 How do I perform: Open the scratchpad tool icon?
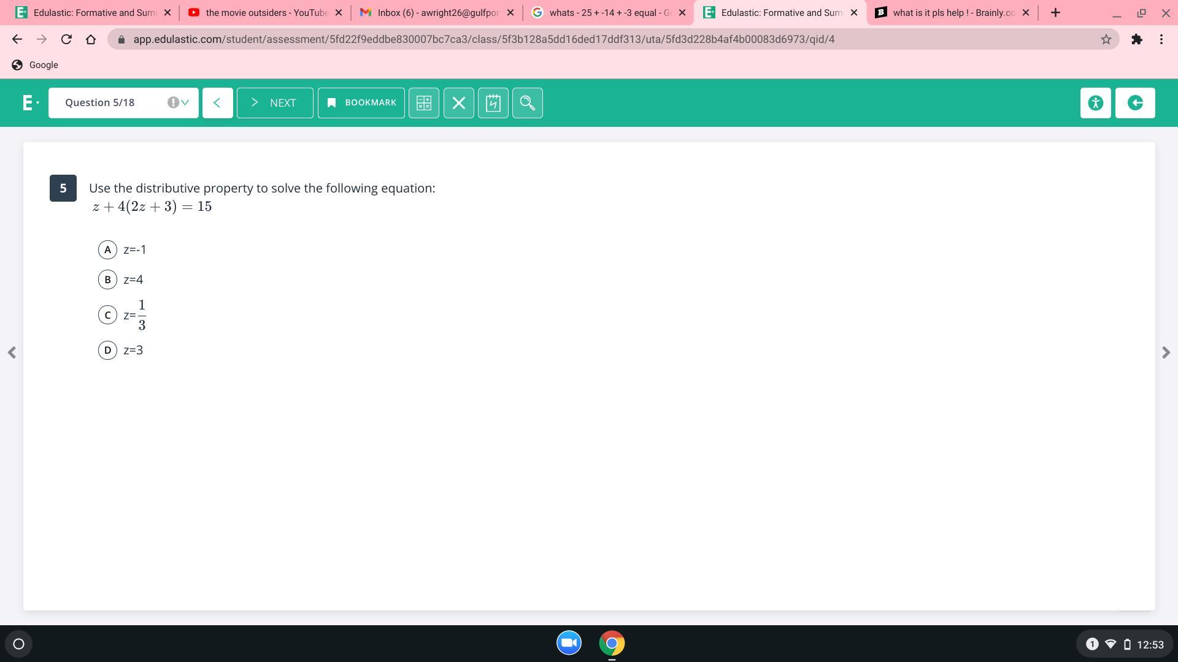(x=493, y=103)
